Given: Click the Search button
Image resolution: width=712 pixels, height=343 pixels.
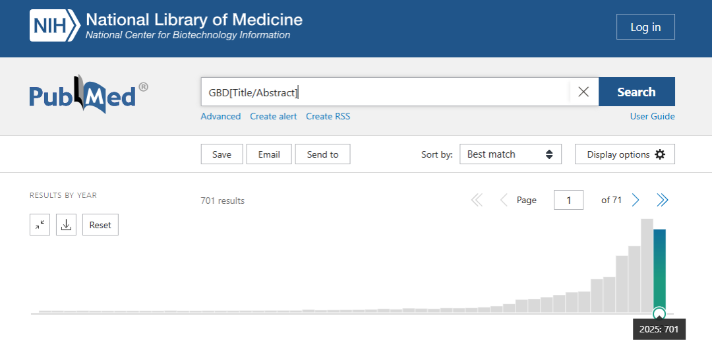Looking at the screenshot, I should (x=636, y=92).
